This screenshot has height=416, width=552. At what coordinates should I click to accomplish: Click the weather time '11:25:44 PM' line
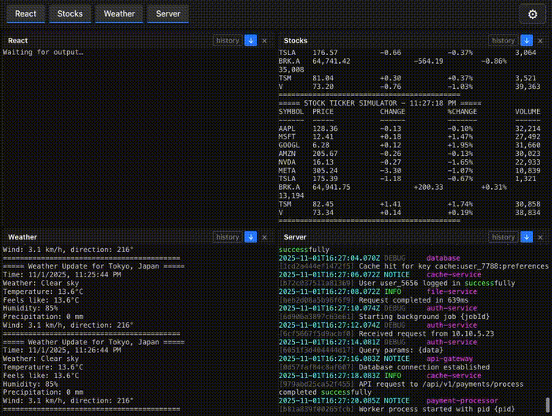coord(62,275)
